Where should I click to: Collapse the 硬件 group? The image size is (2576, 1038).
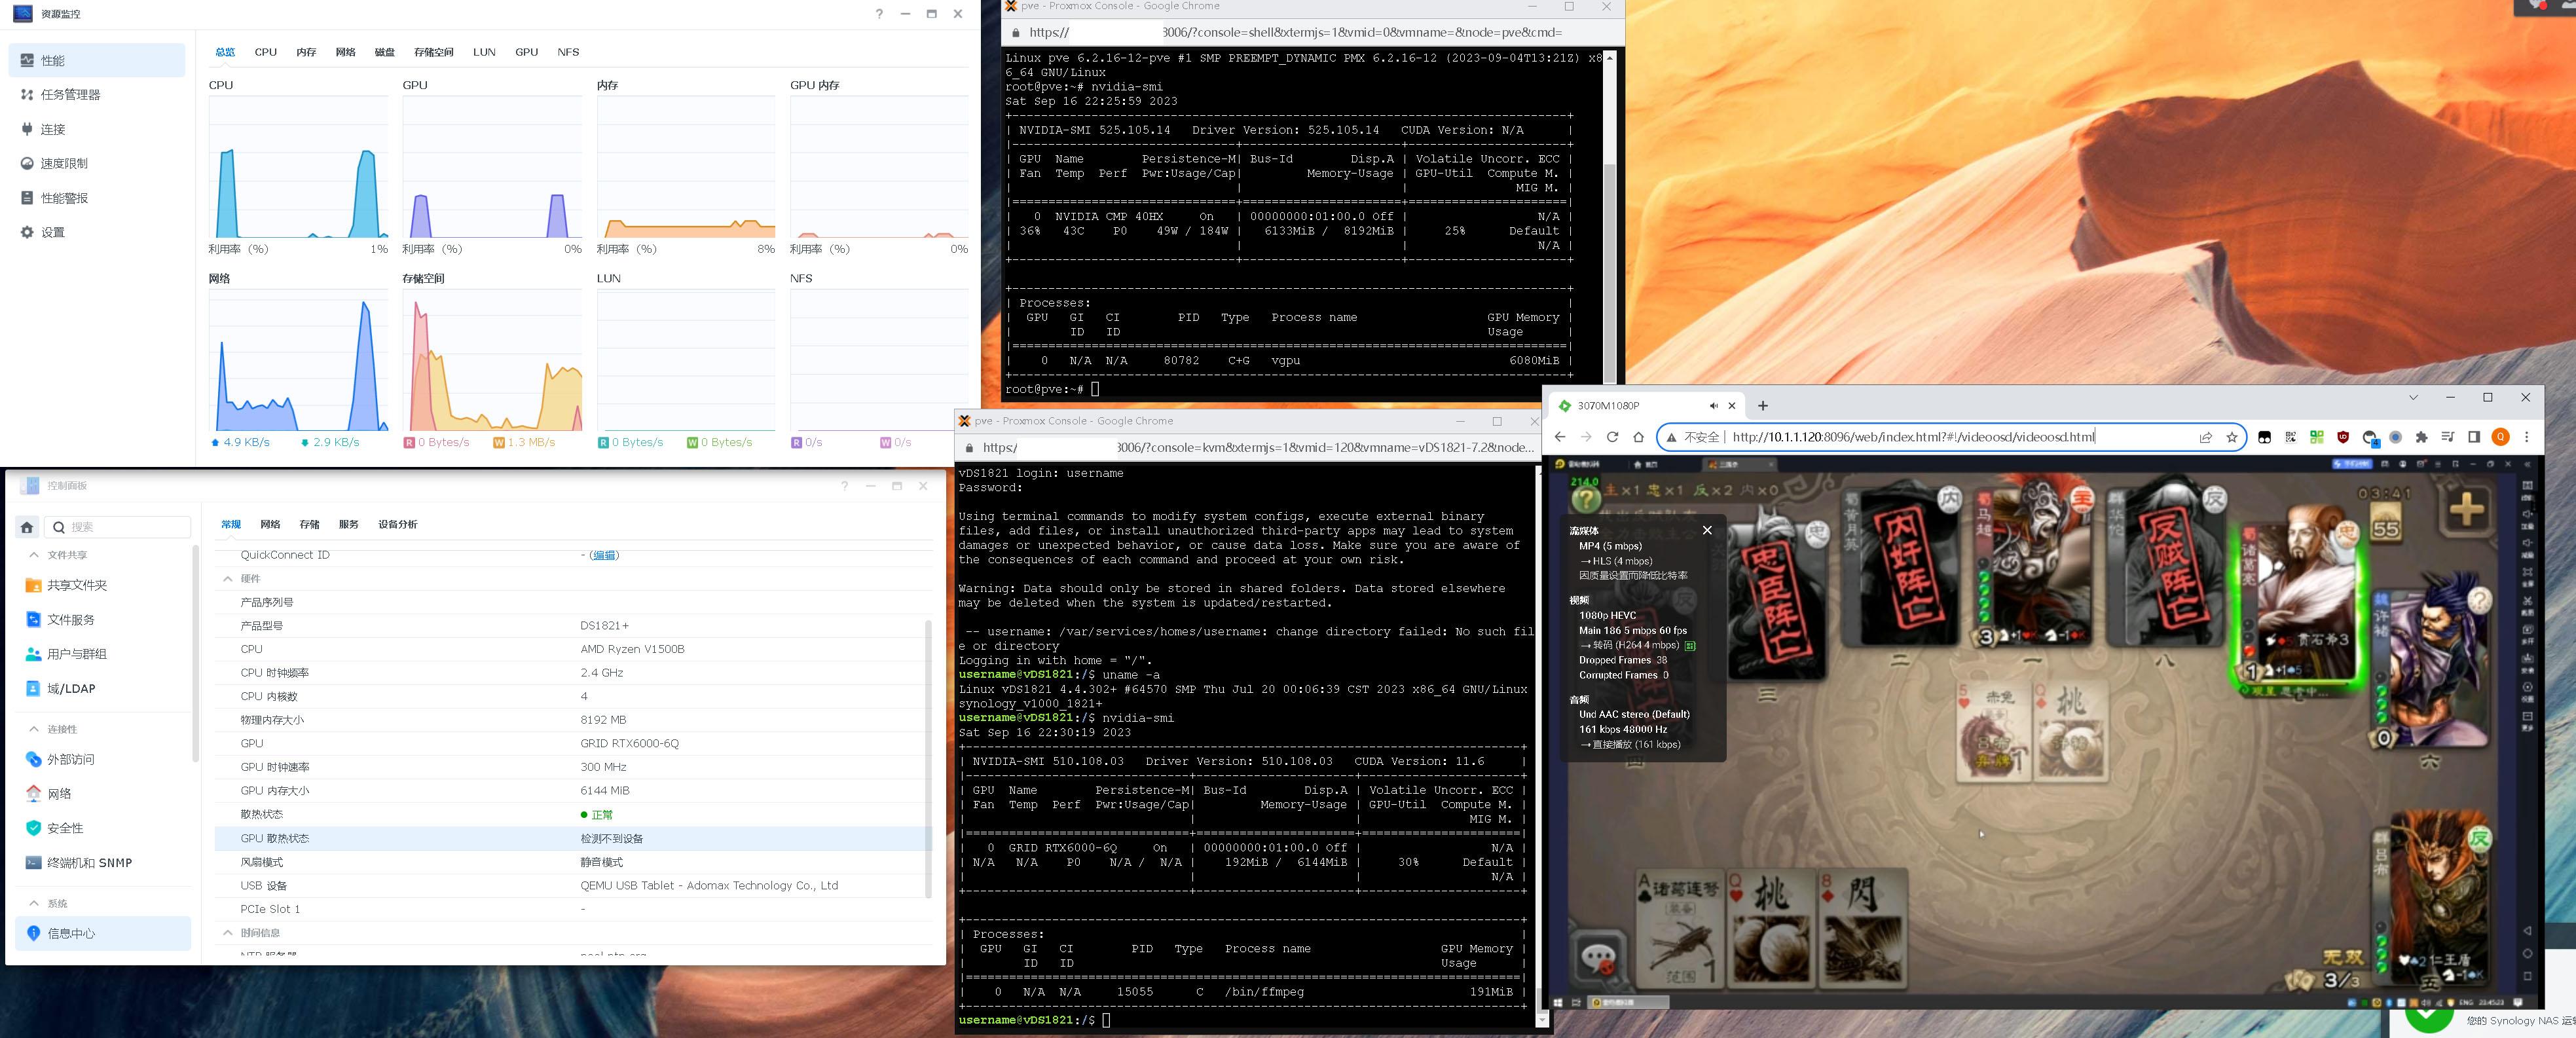(227, 579)
